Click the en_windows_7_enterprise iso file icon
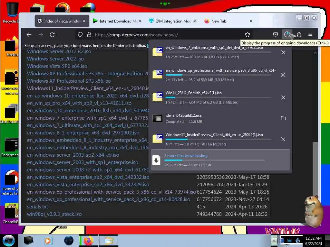This screenshot has width=330, height=247. pyautogui.click(x=157, y=52)
